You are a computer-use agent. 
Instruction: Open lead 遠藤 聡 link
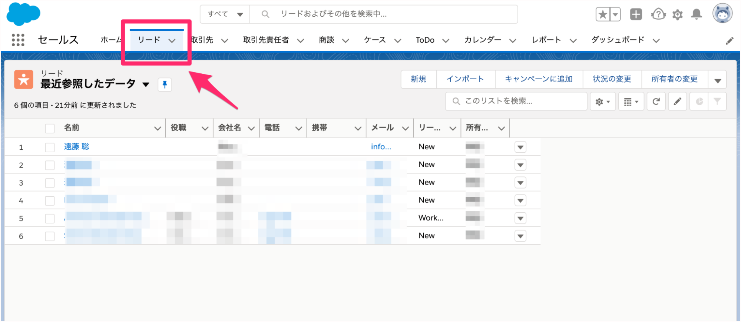point(76,147)
